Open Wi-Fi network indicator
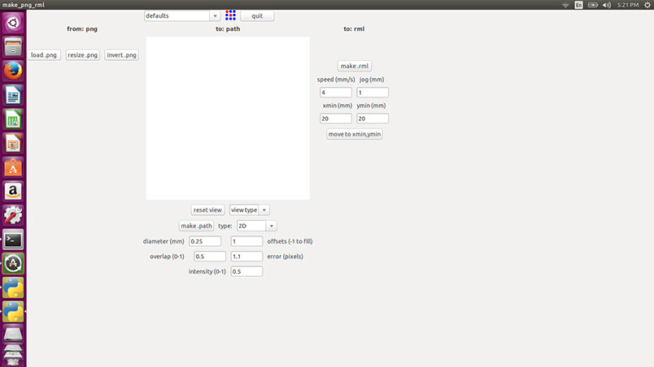 coord(565,5)
